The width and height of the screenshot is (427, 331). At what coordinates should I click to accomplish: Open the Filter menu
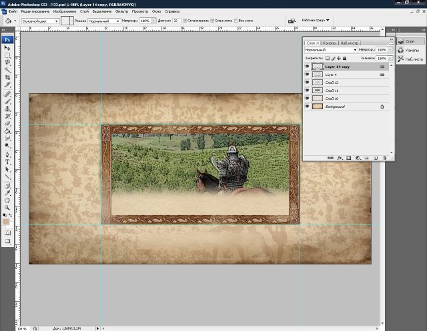tap(121, 12)
